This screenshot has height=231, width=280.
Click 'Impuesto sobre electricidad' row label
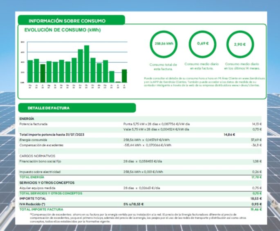click(x=40, y=172)
